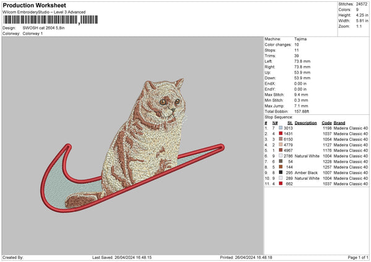
Task: Click the Min Stitch value '0.3 mm'
Action: coord(301,100)
